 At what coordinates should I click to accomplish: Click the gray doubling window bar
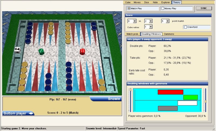(x=168, y=108)
